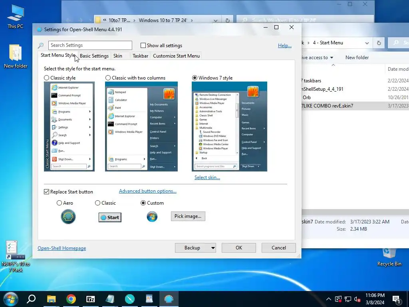Click the Windows 7 Start orb on taskbar
The width and height of the screenshot is (409, 307).
point(10,299)
